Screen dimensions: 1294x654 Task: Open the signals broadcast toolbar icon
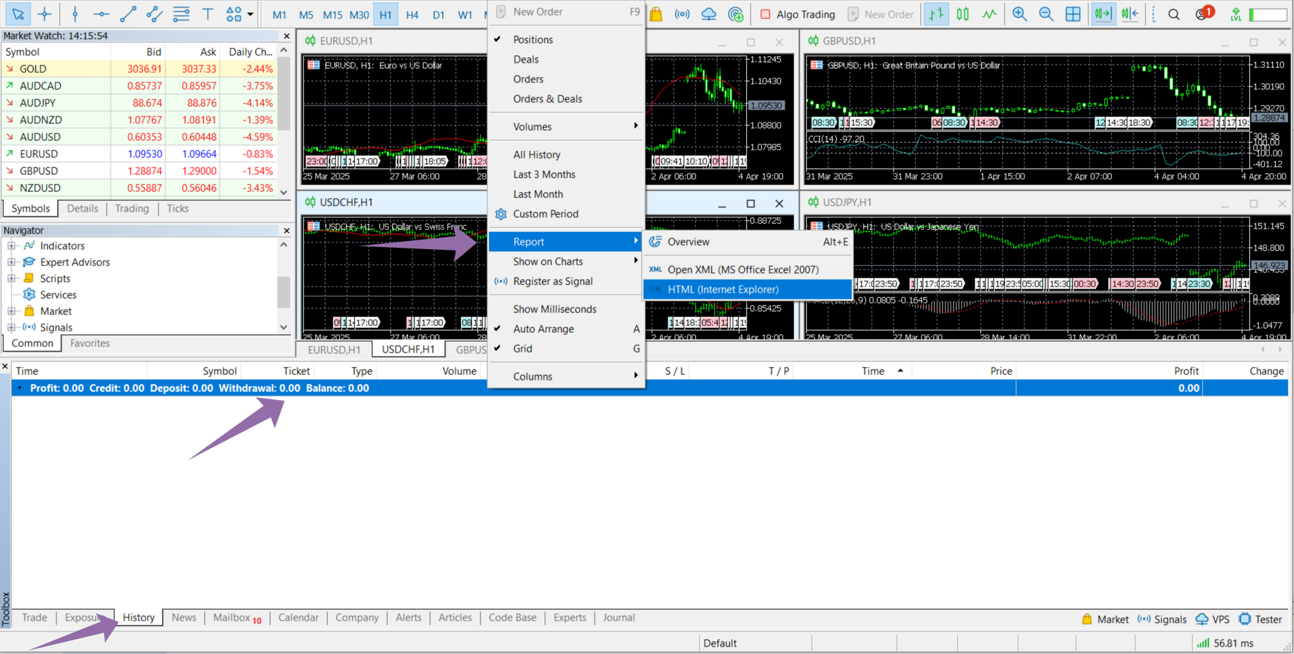click(x=682, y=14)
